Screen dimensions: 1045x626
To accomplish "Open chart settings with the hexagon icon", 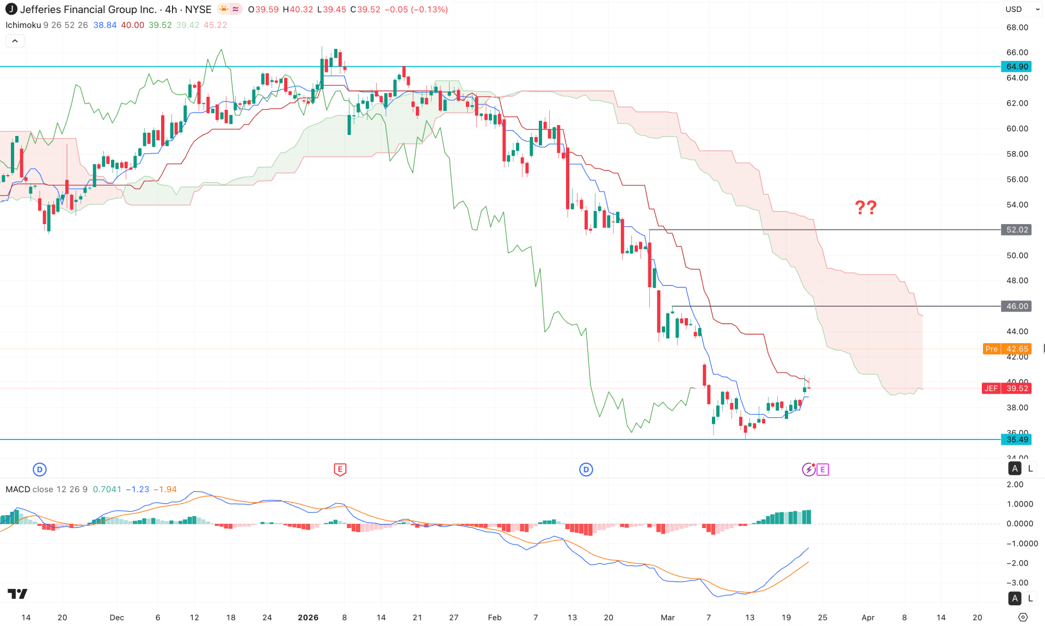I will pos(1022,617).
